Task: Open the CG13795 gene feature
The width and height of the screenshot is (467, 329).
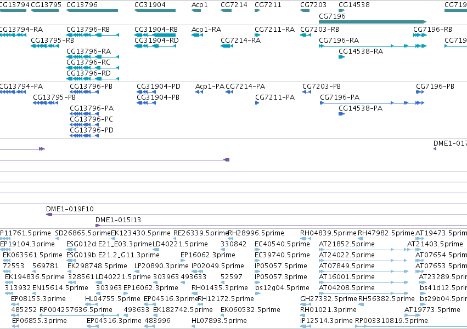Action: pyautogui.click(x=44, y=10)
